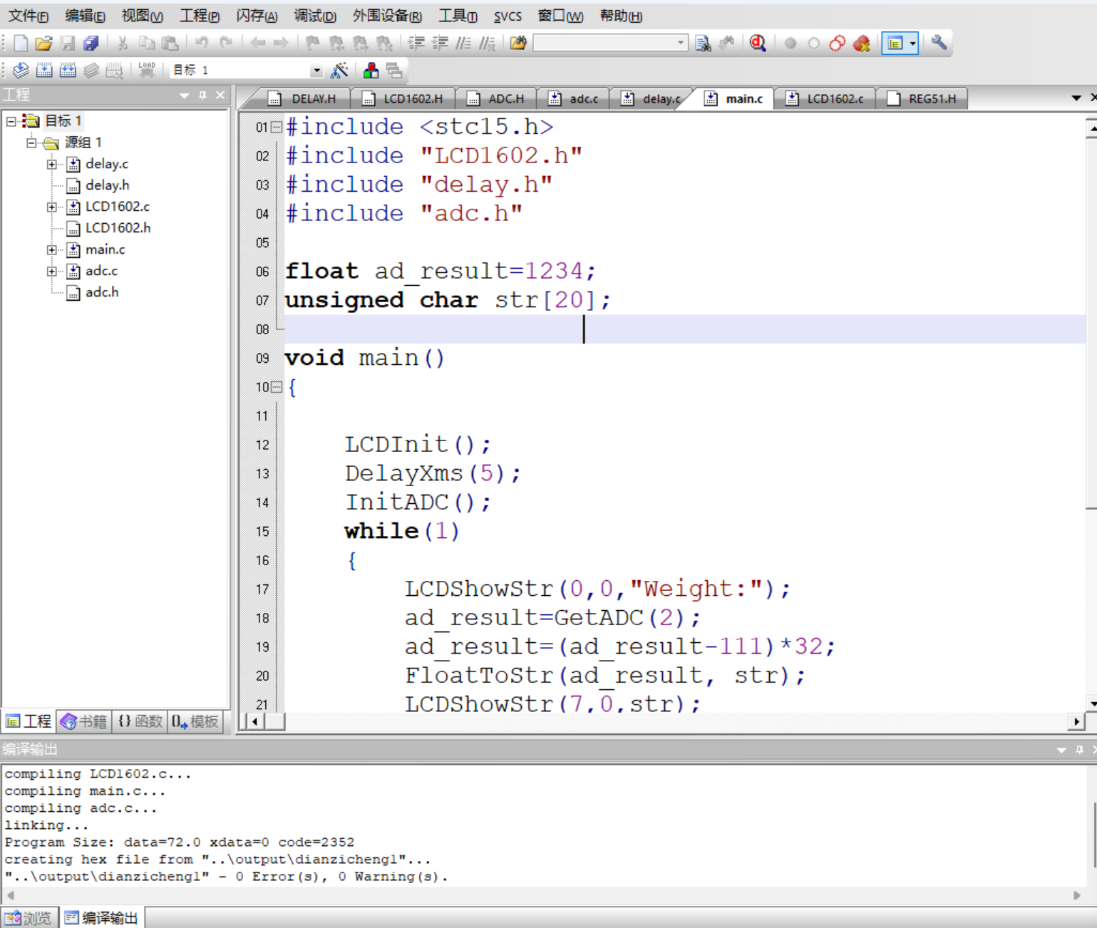Open the window layout icon button
The image size is (1097, 928).
coord(895,43)
